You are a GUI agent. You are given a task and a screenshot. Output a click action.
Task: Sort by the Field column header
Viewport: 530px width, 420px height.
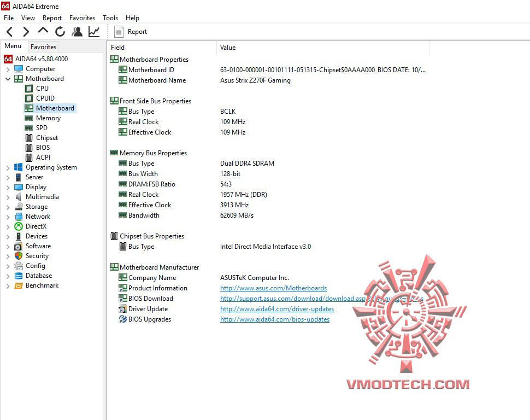point(162,48)
